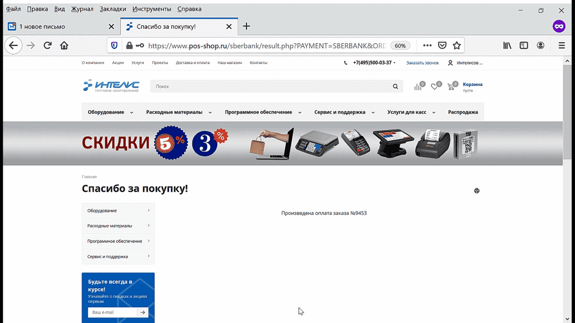This screenshot has height=323, width=575.
Task: Expand the Оборудование navigation dropdown
Action: (110, 112)
